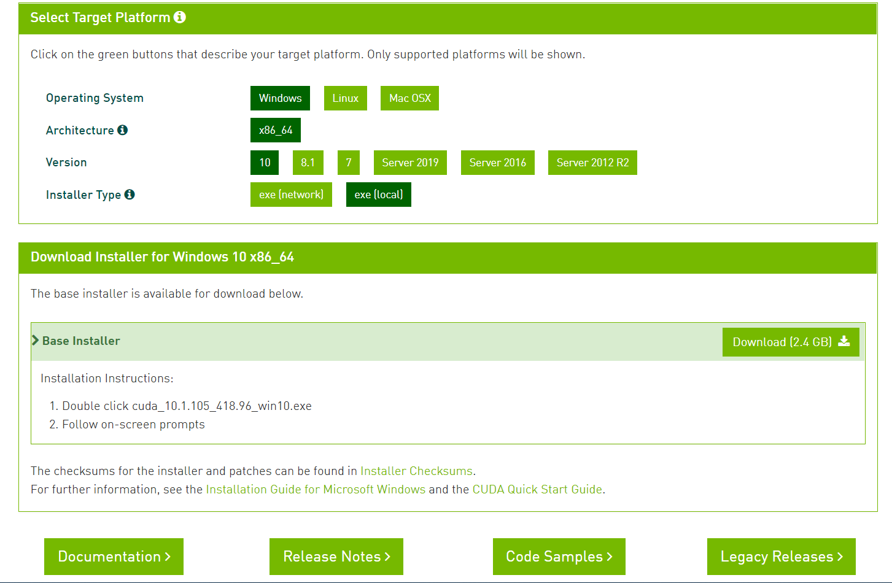
Task: Open the Code Samples page
Action: pyautogui.click(x=559, y=557)
